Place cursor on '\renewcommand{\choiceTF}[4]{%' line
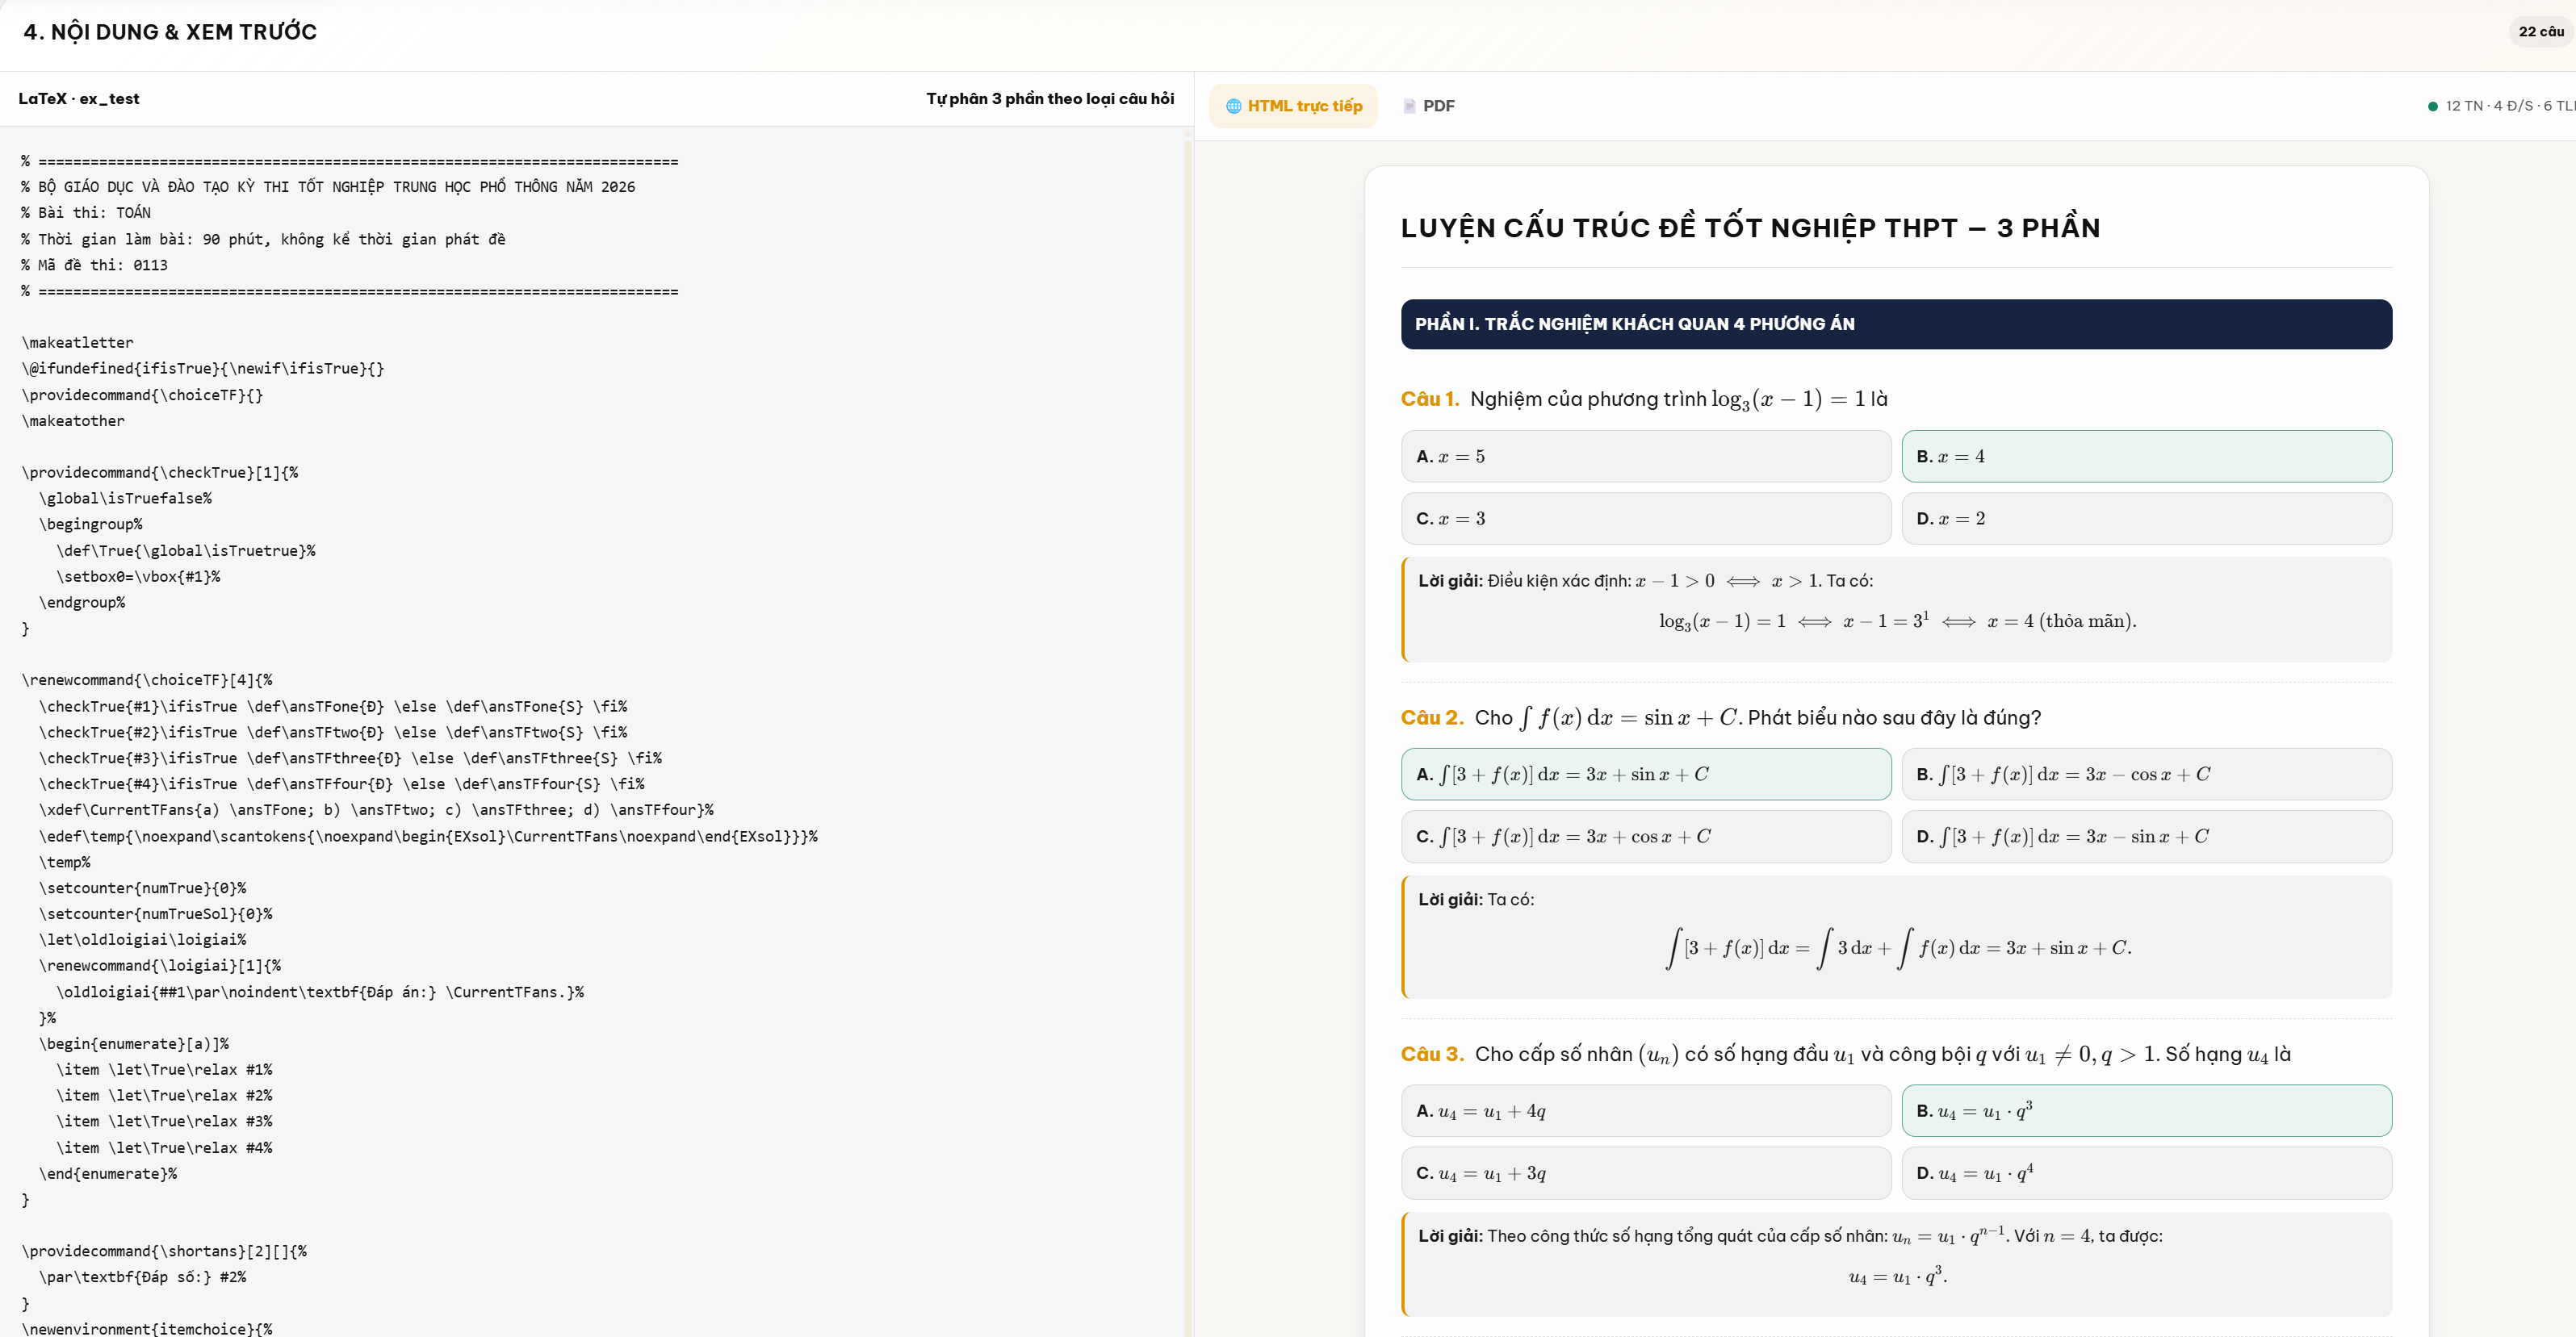The width and height of the screenshot is (2576, 1337). click(x=147, y=680)
